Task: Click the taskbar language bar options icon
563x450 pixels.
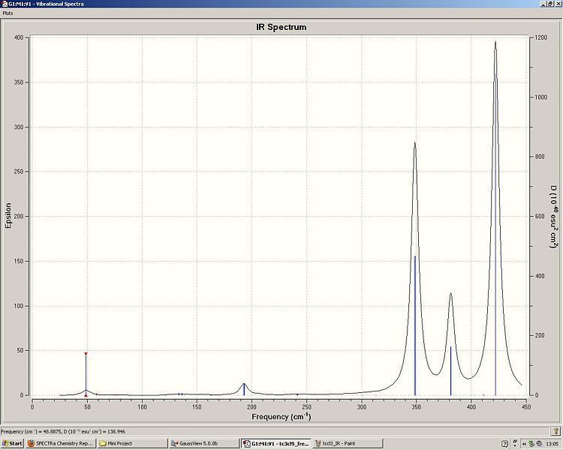Action: click(515, 443)
